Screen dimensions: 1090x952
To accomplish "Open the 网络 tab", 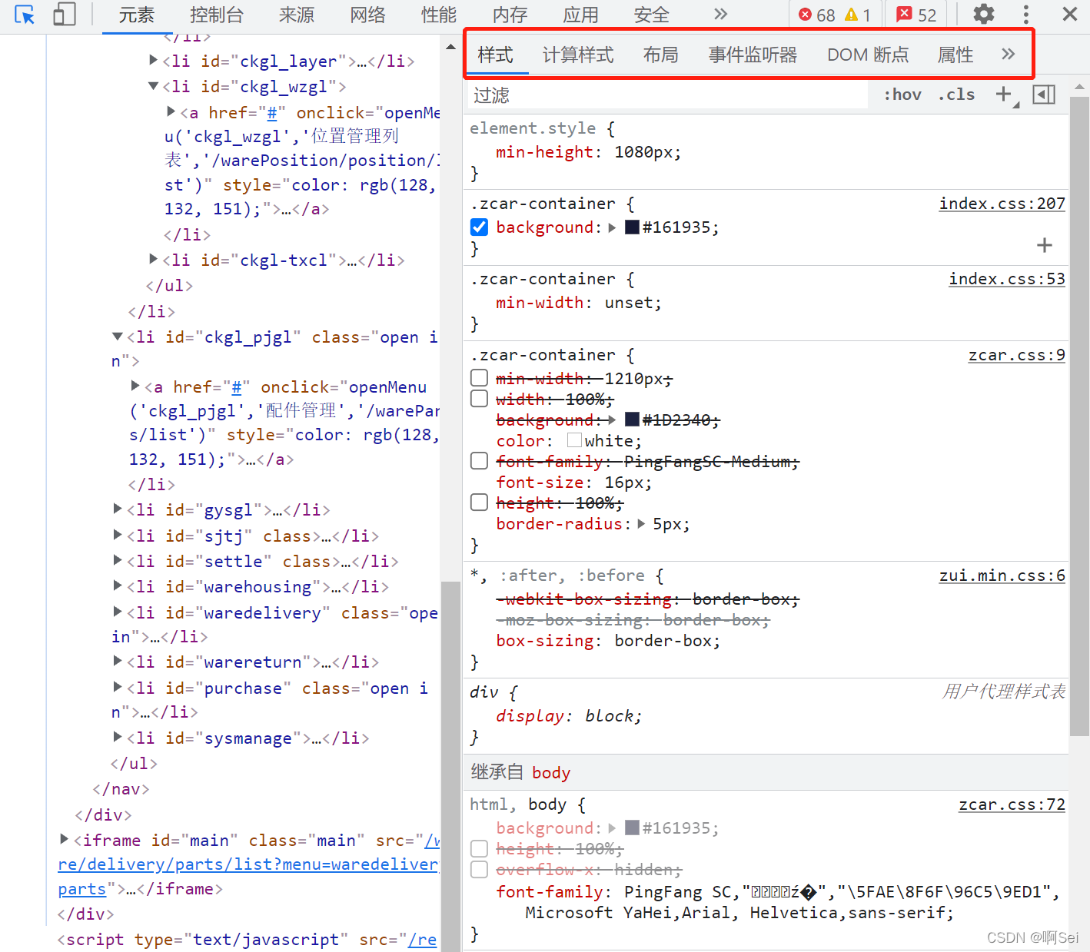I will pyautogui.click(x=367, y=15).
